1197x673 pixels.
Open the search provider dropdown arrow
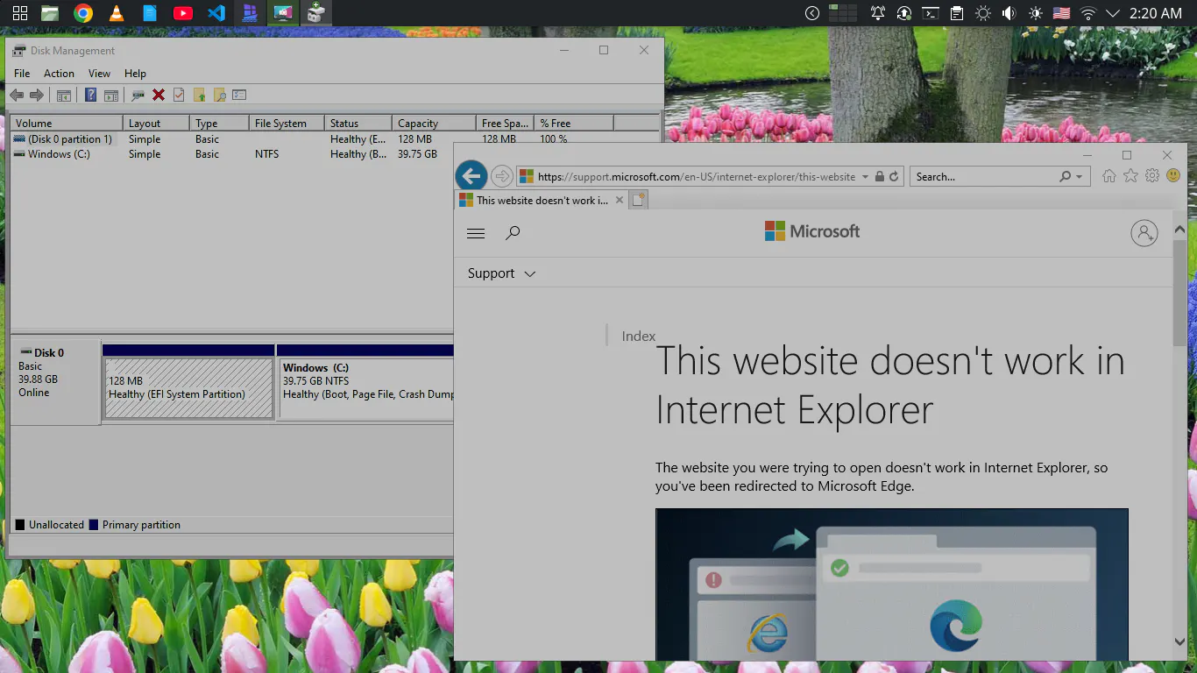tap(1079, 176)
